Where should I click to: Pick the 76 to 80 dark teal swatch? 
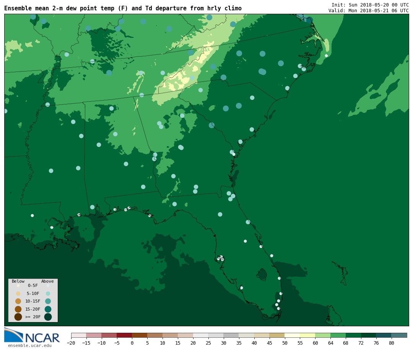click(x=384, y=335)
